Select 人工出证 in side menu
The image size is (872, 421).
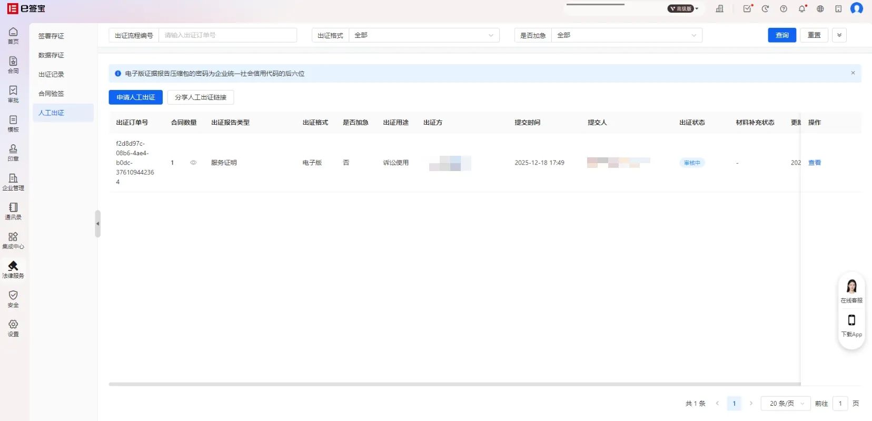coord(63,113)
